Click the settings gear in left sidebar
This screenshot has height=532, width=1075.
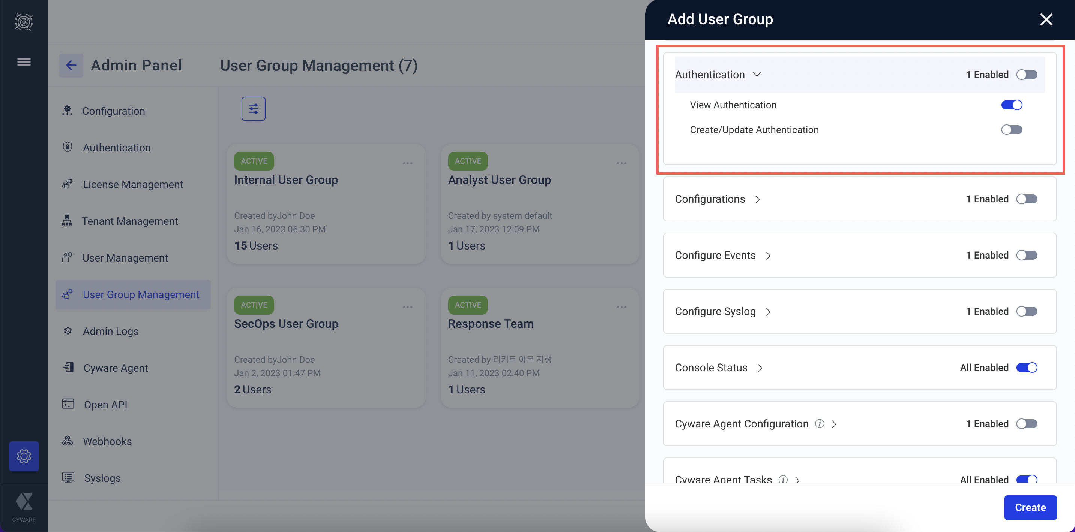(24, 456)
